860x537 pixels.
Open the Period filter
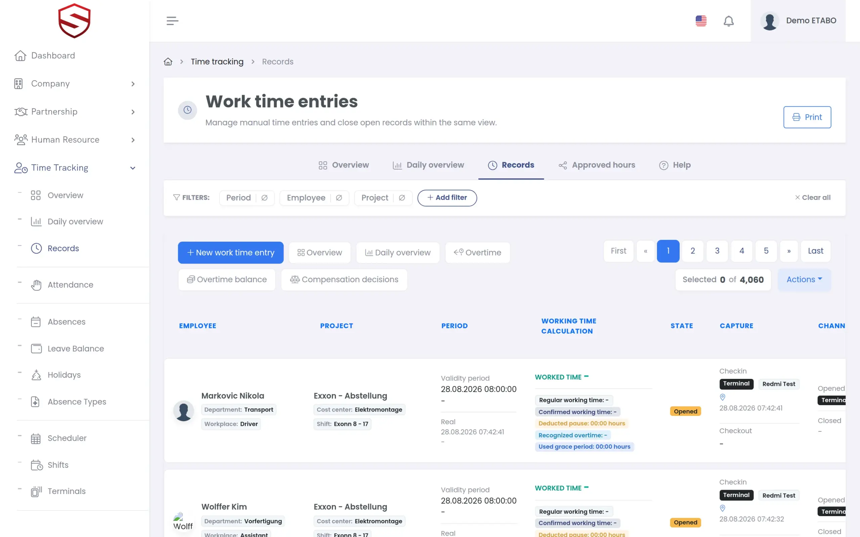[239, 197]
